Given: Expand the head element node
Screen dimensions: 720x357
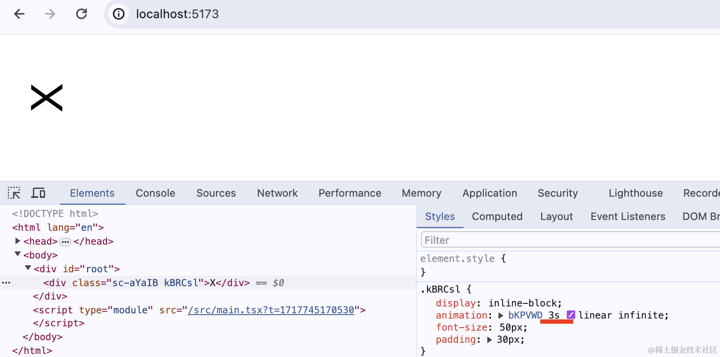Looking at the screenshot, I should 18,241.
